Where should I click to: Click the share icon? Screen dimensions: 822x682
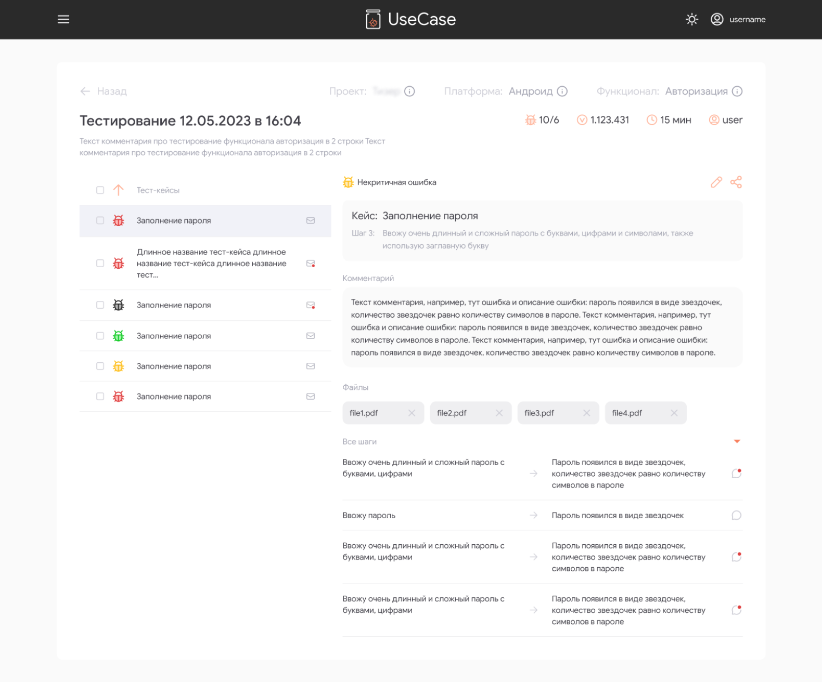(x=736, y=182)
